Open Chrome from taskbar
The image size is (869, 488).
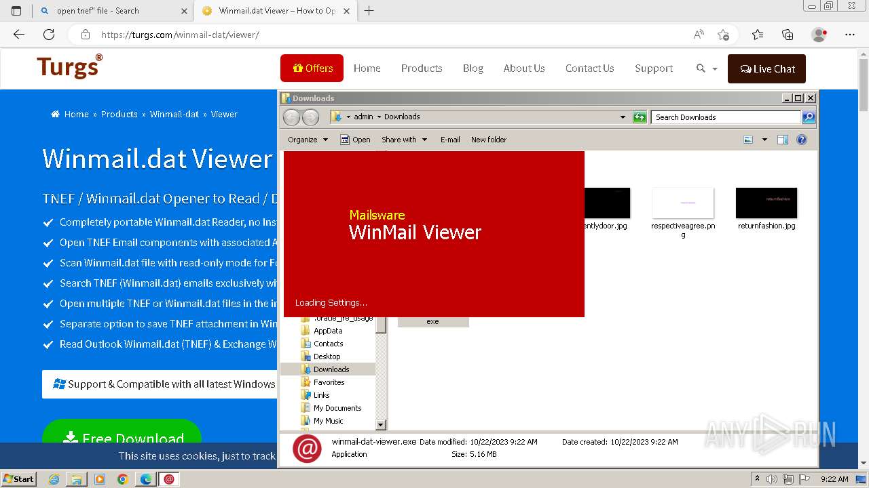[x=123, y=479]
